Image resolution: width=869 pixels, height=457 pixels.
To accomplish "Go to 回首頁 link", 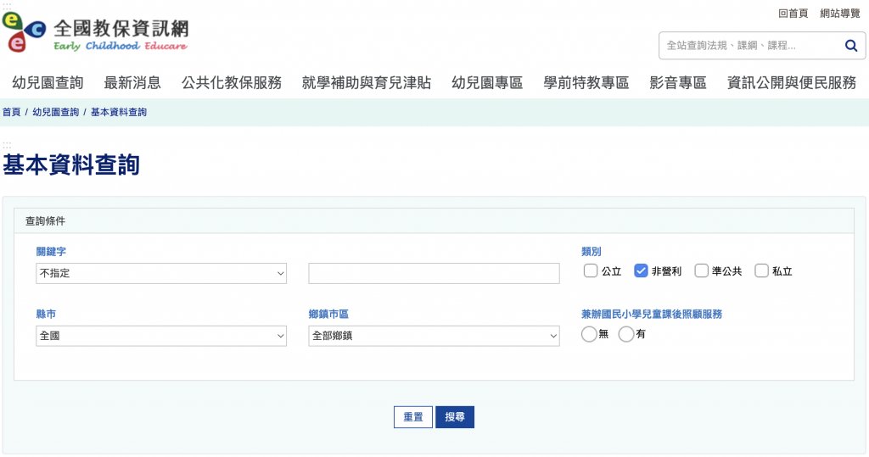I will (793, 14).
